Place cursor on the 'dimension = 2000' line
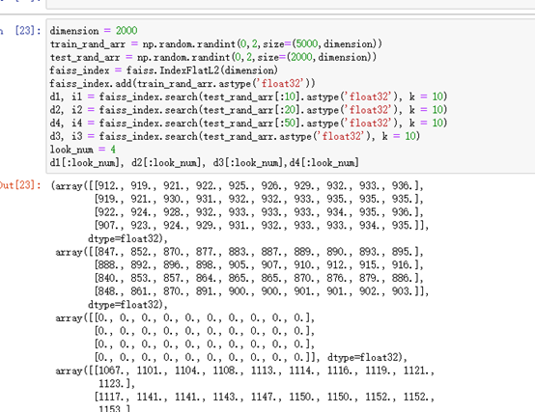535x412 pixels. coord(94,31)
